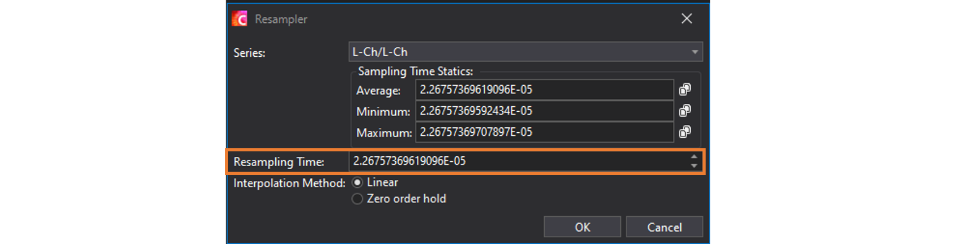The height and width of the screenshot is (244, 979).
Task: Select the Zero order hold option
Action: [399, 199]
